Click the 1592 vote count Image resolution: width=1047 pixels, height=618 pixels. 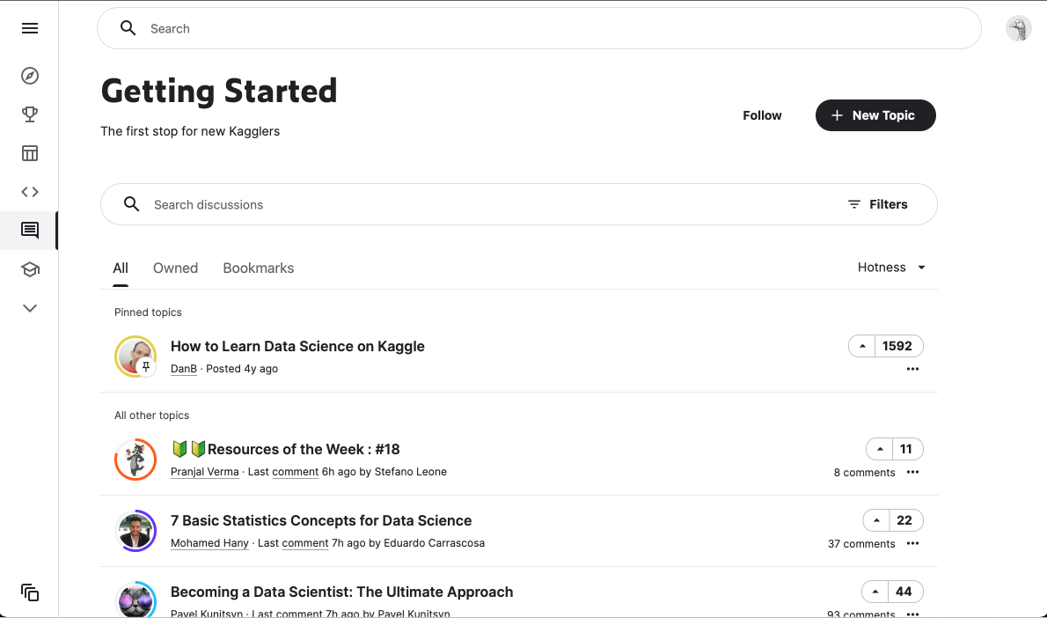click(897, 346)
